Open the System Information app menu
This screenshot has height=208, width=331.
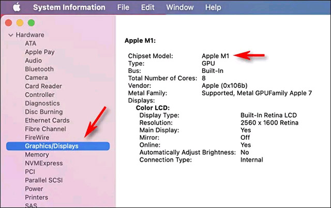pyautogui.click(x=69, y=7)
